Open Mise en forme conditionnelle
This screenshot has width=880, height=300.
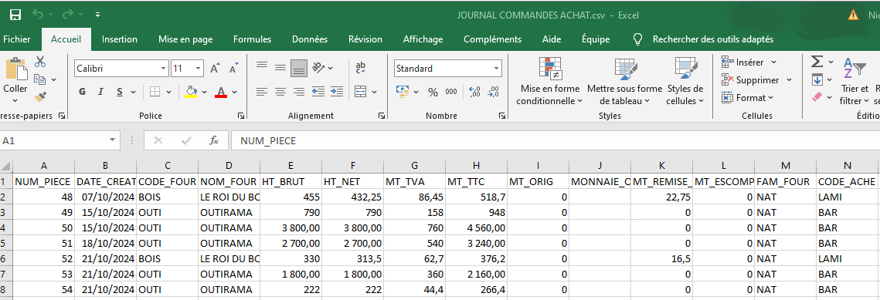pos(549,81)
